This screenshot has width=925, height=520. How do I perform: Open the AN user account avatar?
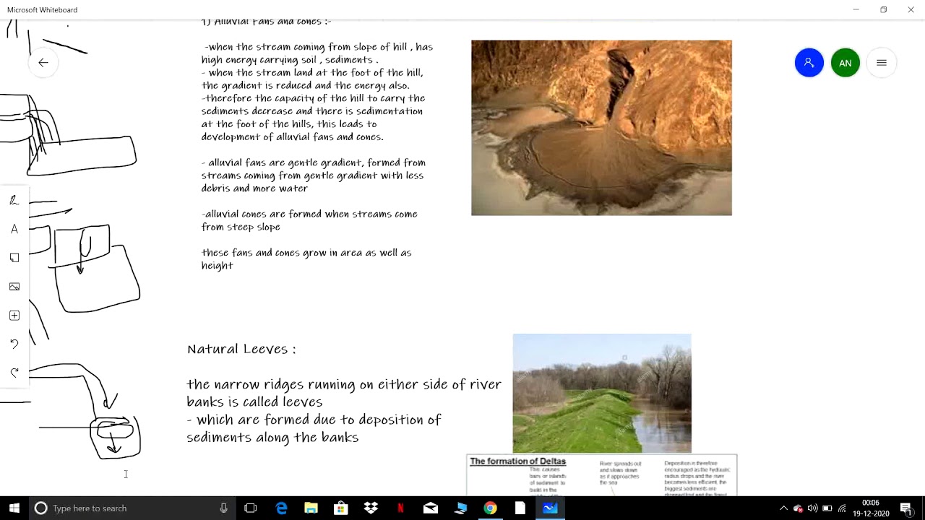click(846, 63)
